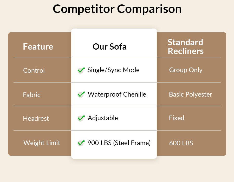Click the Adjustable headrest text
Screen dimensions: 234x182
tap(103, 118)
